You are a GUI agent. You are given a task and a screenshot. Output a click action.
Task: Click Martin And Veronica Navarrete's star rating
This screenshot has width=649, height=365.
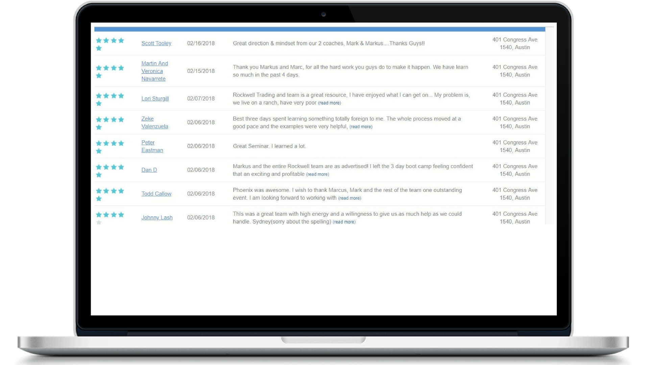[x=110, y=71]
